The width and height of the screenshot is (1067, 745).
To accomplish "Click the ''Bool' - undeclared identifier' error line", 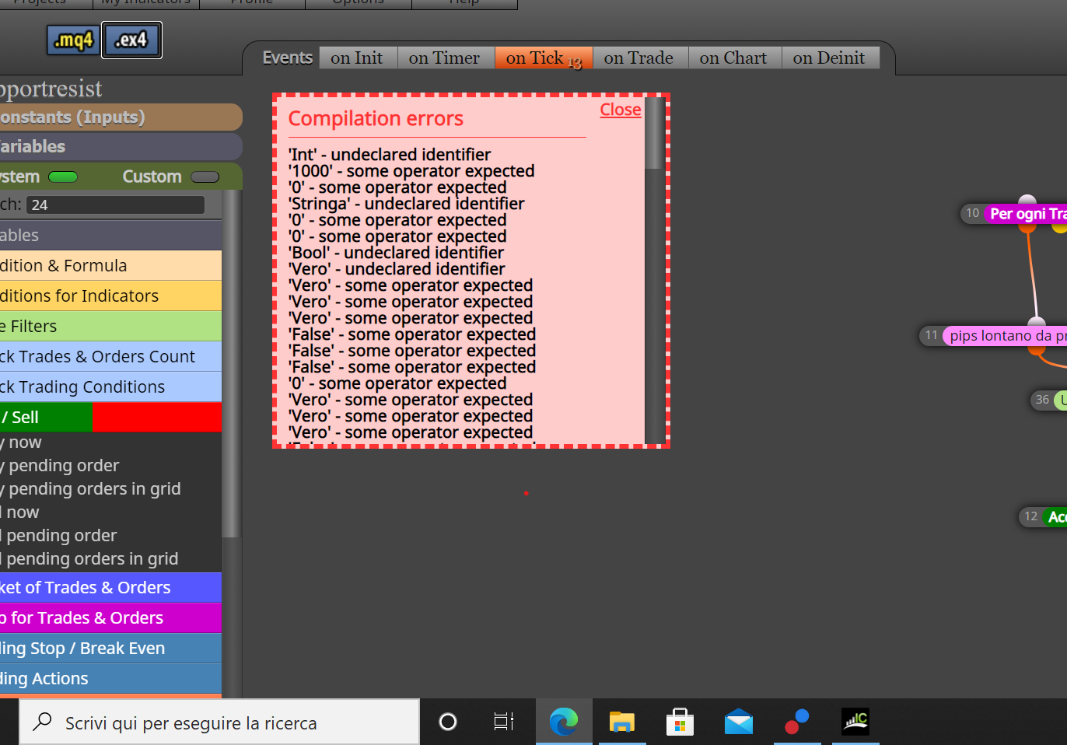I will pyautogui.click(x=396, y=253).
